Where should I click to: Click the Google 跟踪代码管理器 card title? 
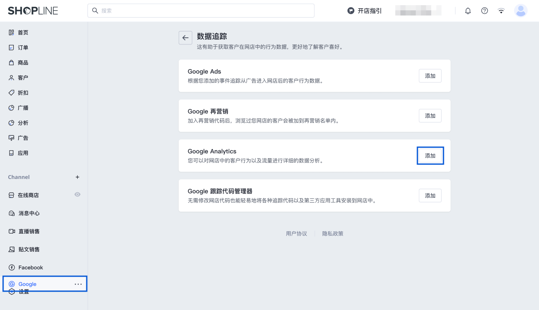[220, 191]
